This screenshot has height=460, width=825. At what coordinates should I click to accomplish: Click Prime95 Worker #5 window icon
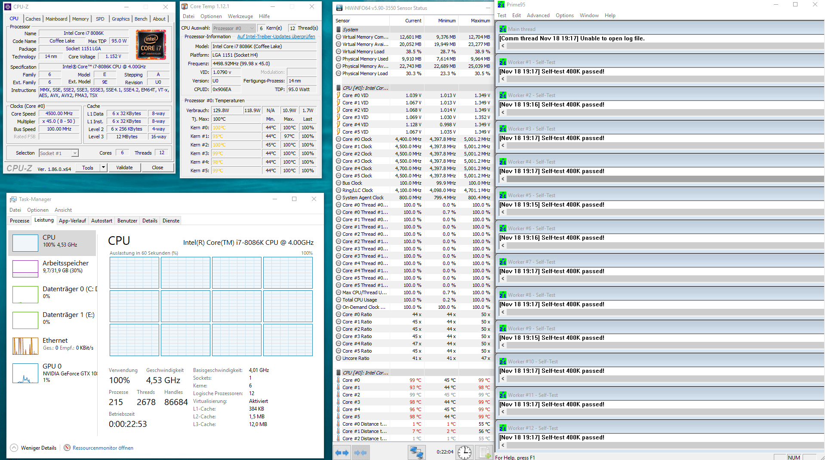(x=503, y=195)
